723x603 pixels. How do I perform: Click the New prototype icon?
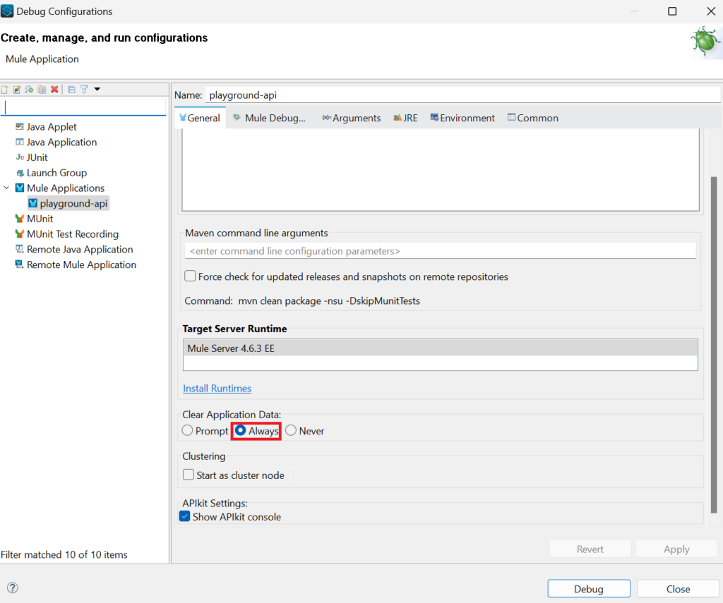pyautogui.click(x=17, y=90)
